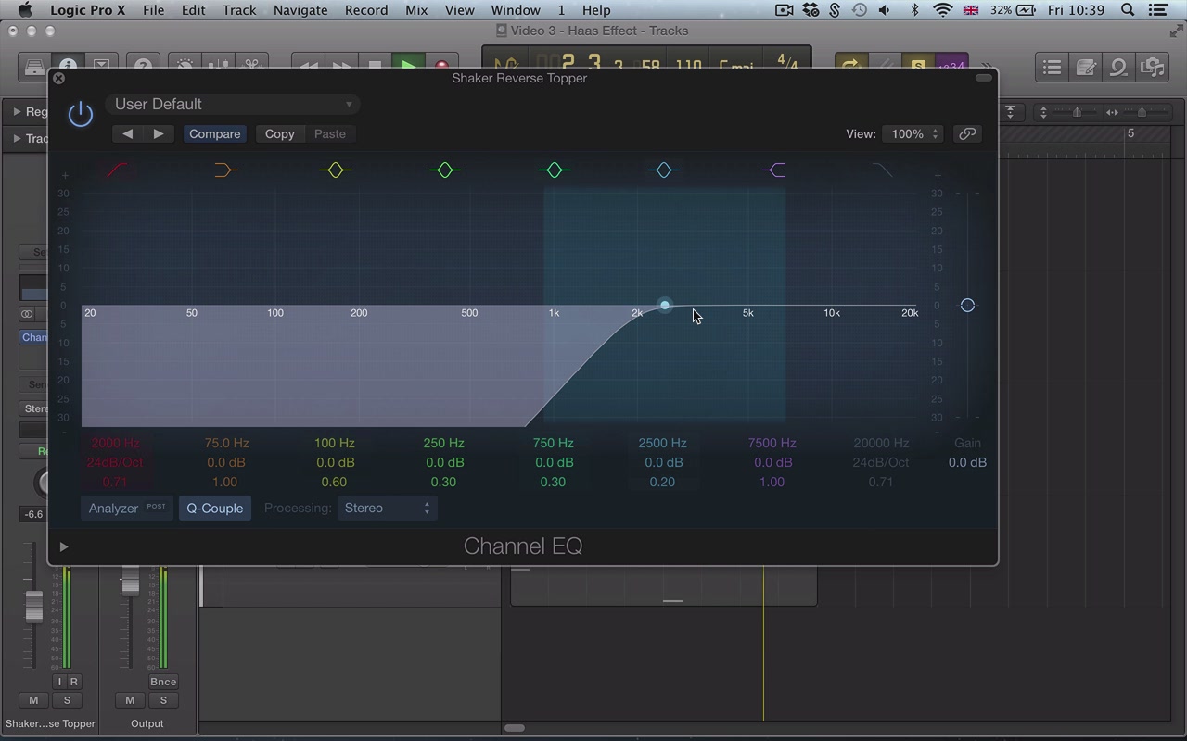Expand the Channel EQ extended parameters triangle
This screenshot has width=1187, height=741.
pyautogui.click(x=64, y=547)
